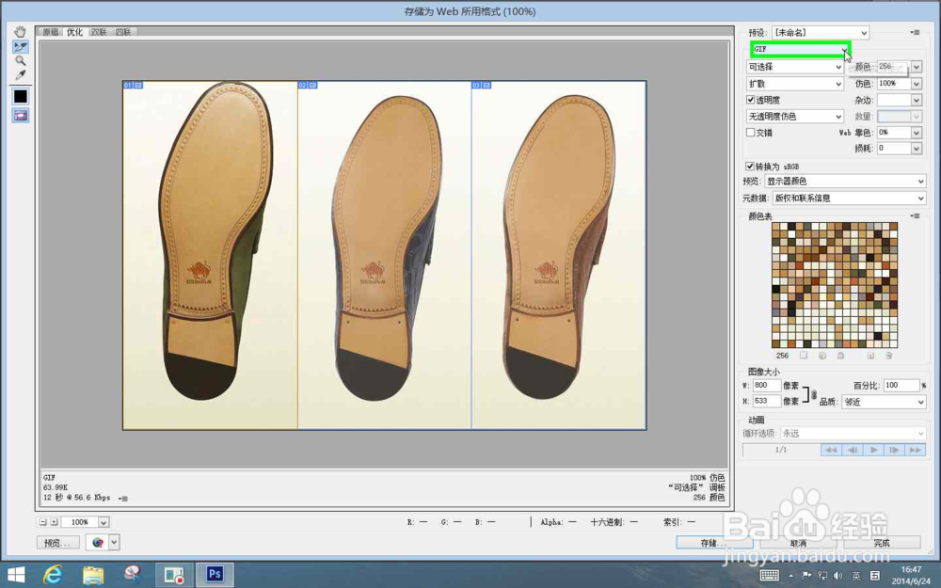Open the GIF file format dropdown
Screen dimensions: 941x588
click(801, 49)
